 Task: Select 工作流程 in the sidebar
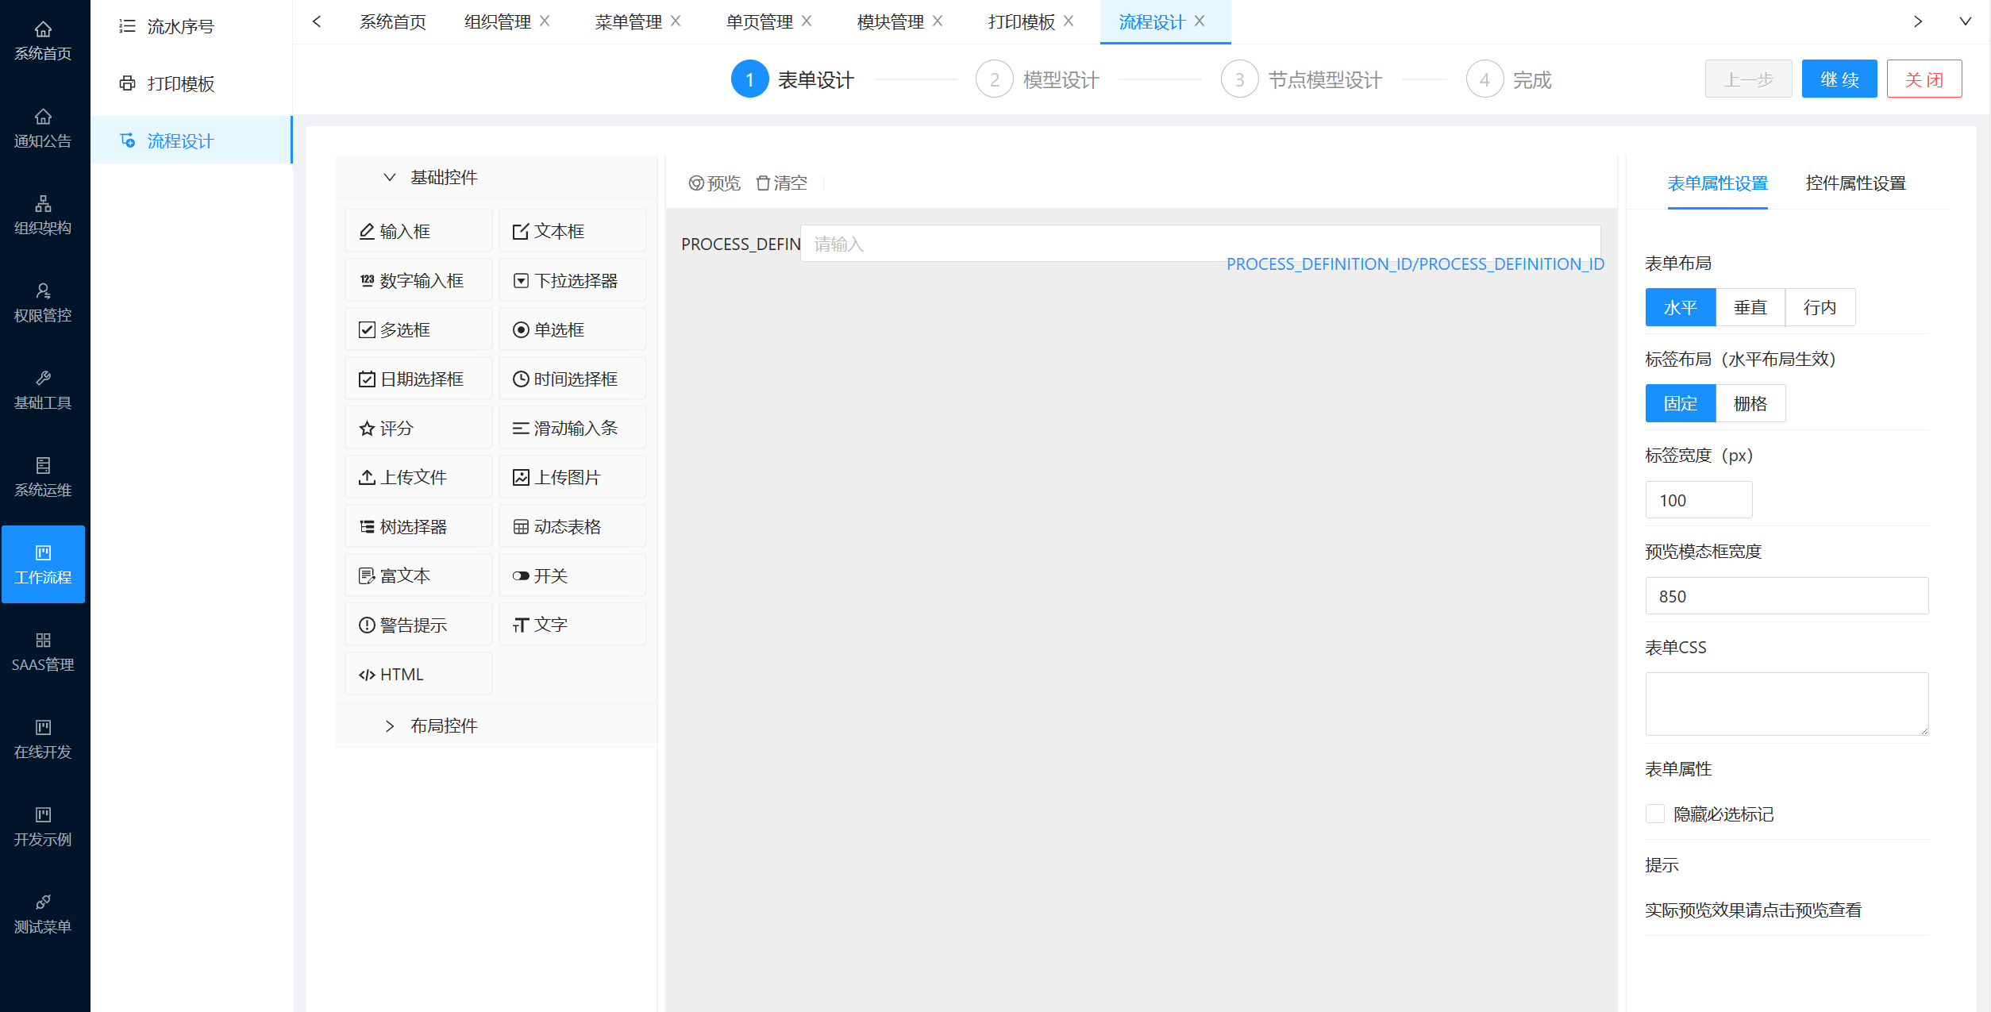click(43, 564)
